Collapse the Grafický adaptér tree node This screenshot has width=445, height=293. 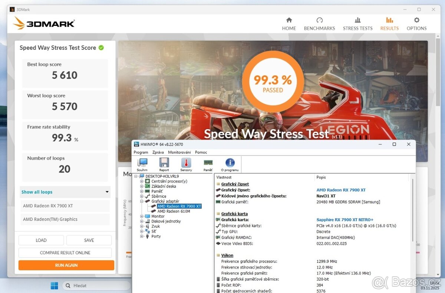tap(142, 202)
